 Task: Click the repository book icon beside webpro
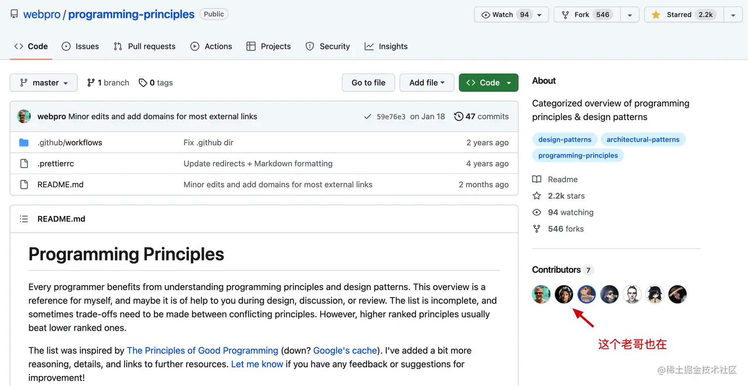[14, 14]
